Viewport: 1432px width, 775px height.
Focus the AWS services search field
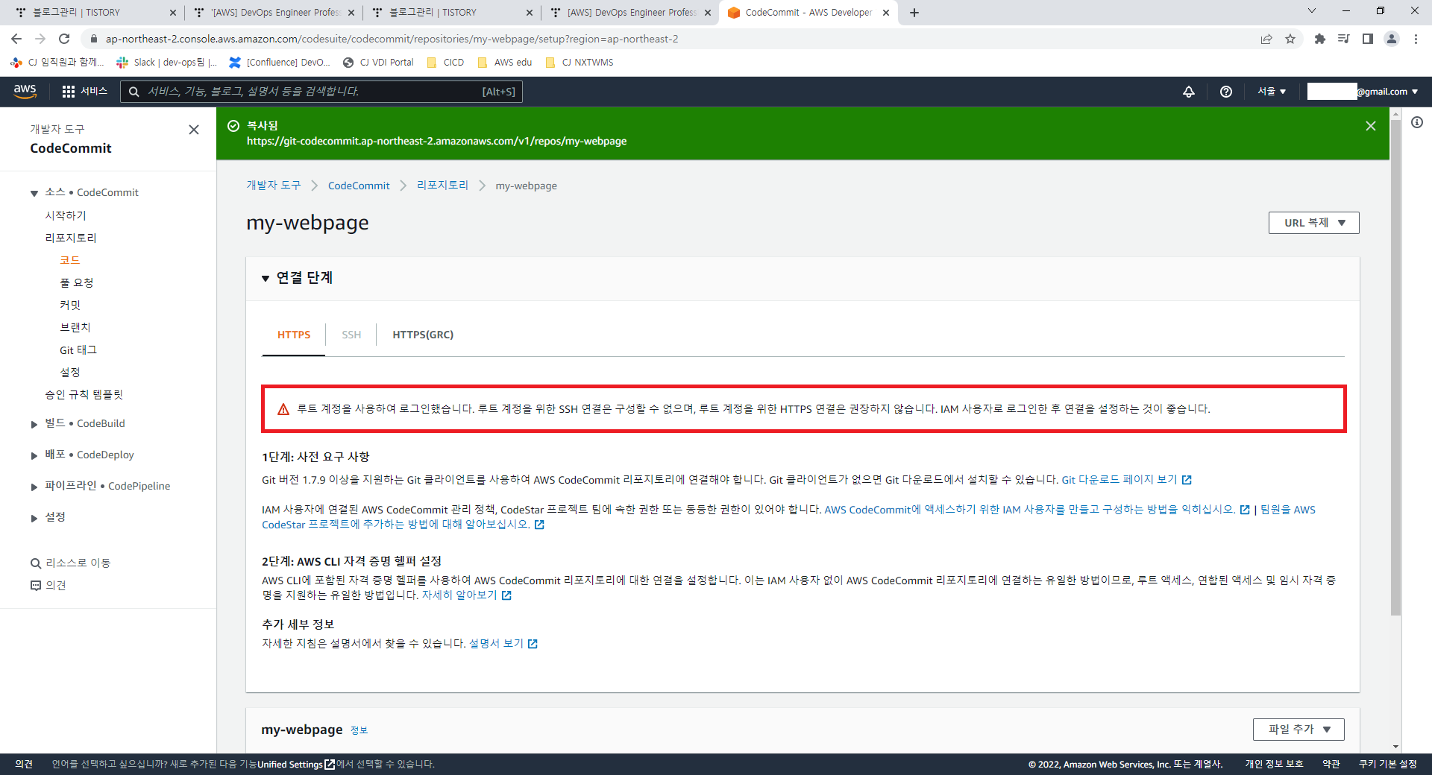(321, 92)
